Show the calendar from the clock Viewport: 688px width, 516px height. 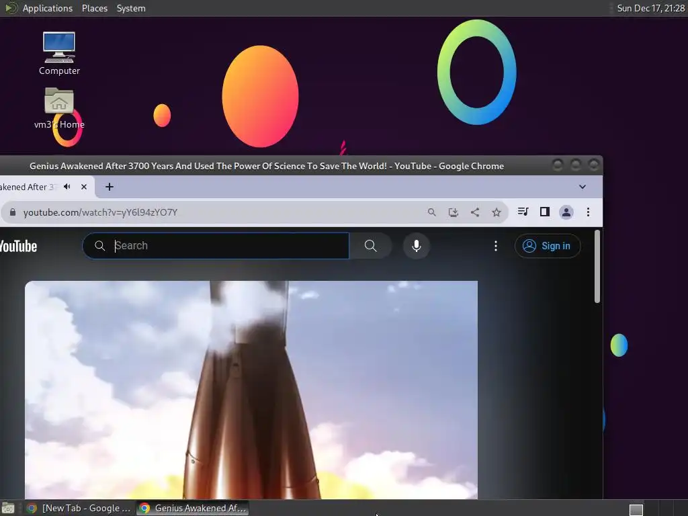(650, 8)
